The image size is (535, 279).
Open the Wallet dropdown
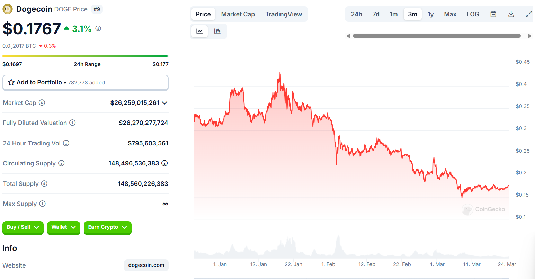click(64, 227)
